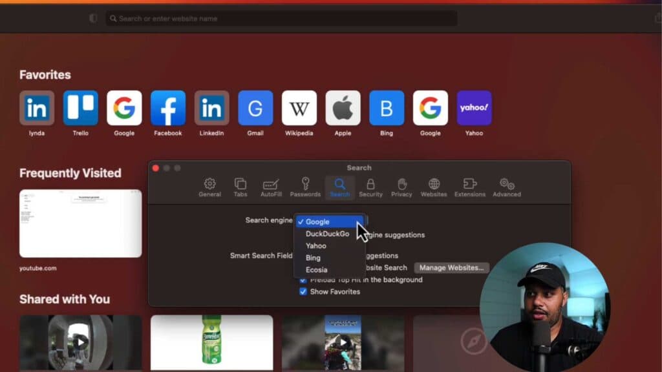Open the Yahoo favorite
Screen dimensions: 662x372
(474, 108)
